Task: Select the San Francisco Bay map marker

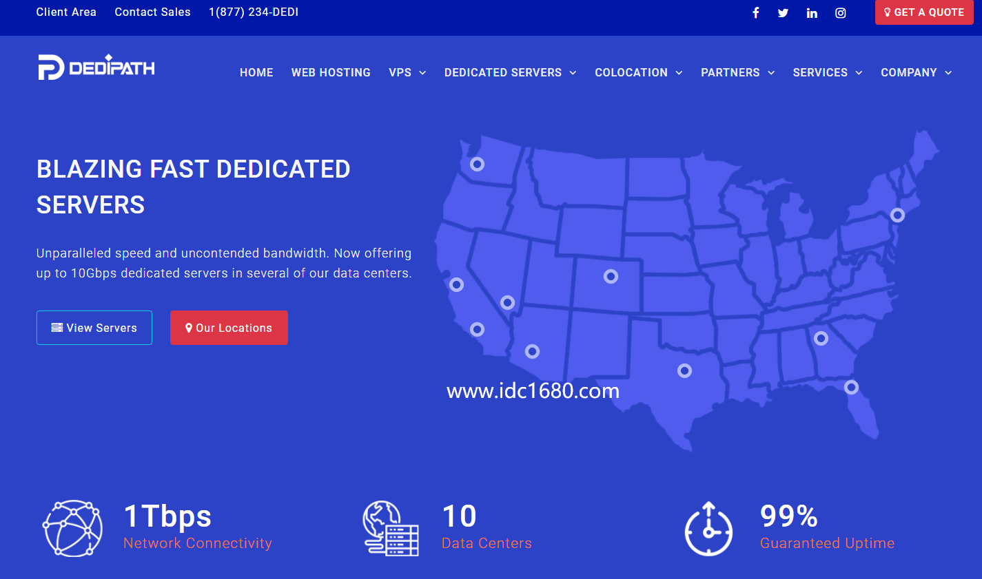Action: coord(456,284)
